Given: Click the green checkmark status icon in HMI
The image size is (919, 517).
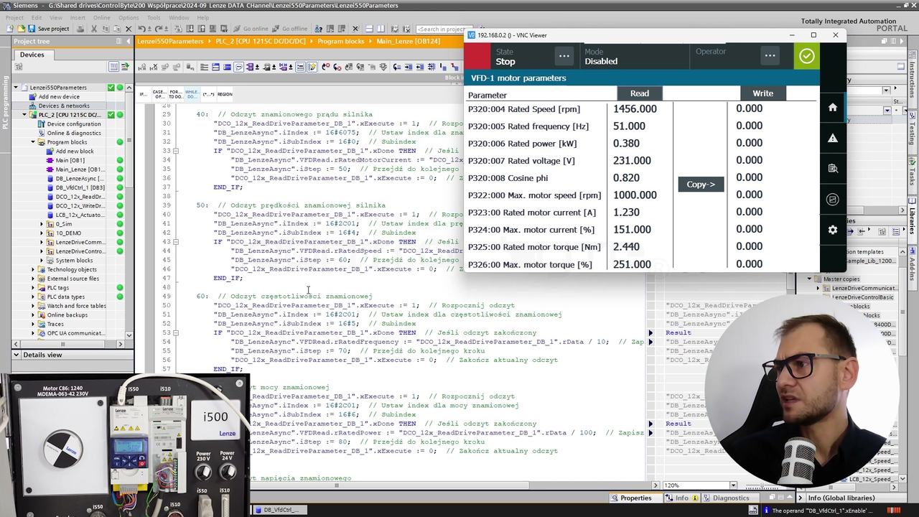Looking at the screenshot, I should coord(806,56).
